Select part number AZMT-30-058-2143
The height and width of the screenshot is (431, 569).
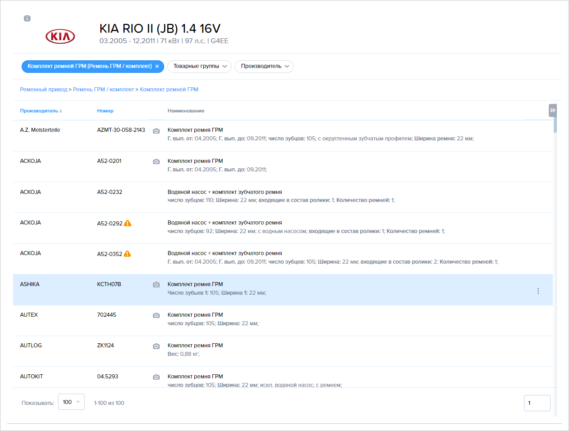[121, 130]
